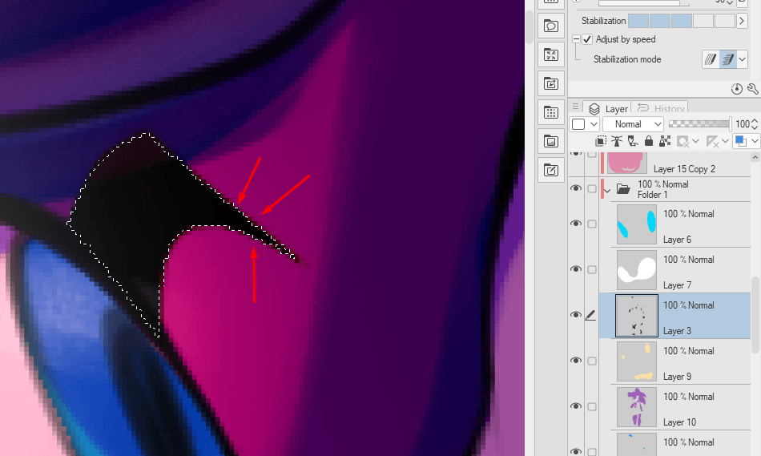Open the layer mask options dropdown arrow

coord(696,141)
